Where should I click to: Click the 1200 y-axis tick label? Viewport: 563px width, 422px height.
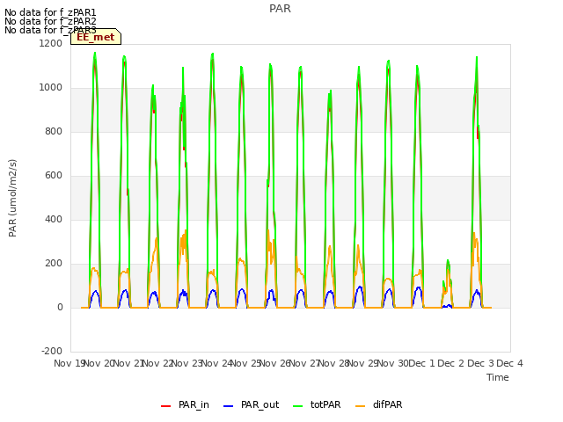pos(51,43)
